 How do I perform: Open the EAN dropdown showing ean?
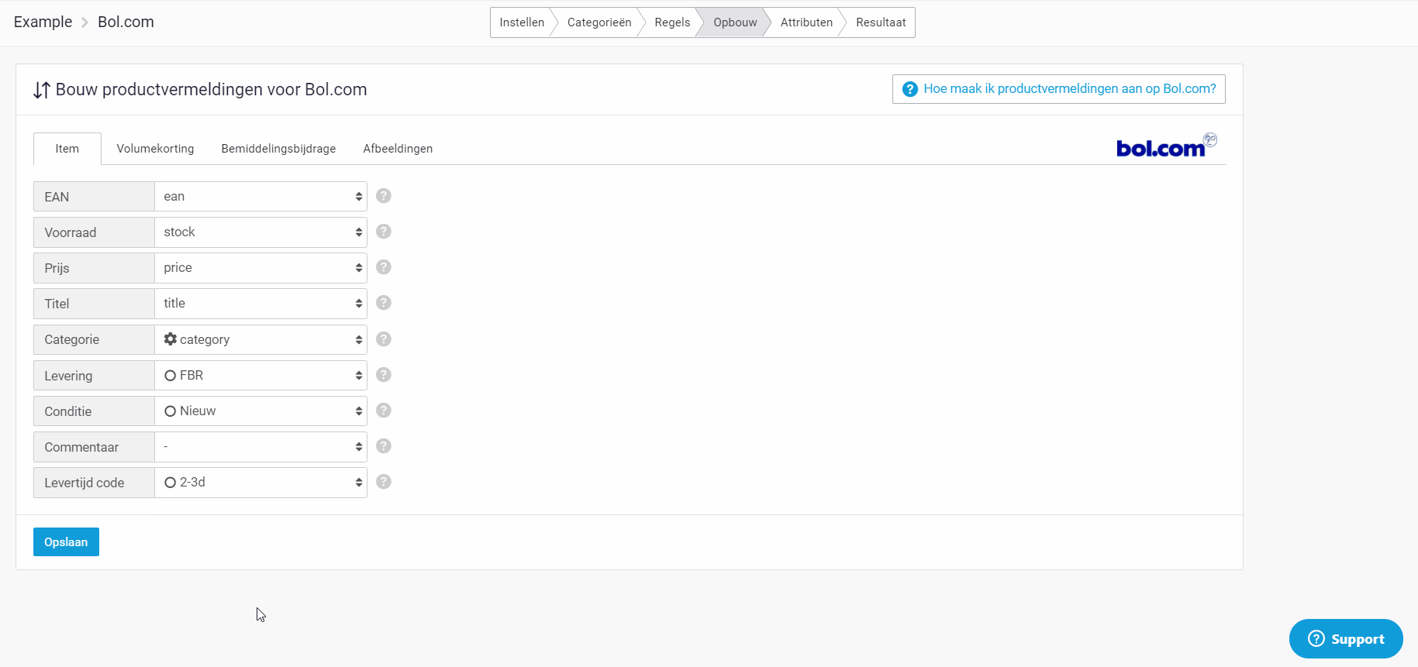(260, 197)
